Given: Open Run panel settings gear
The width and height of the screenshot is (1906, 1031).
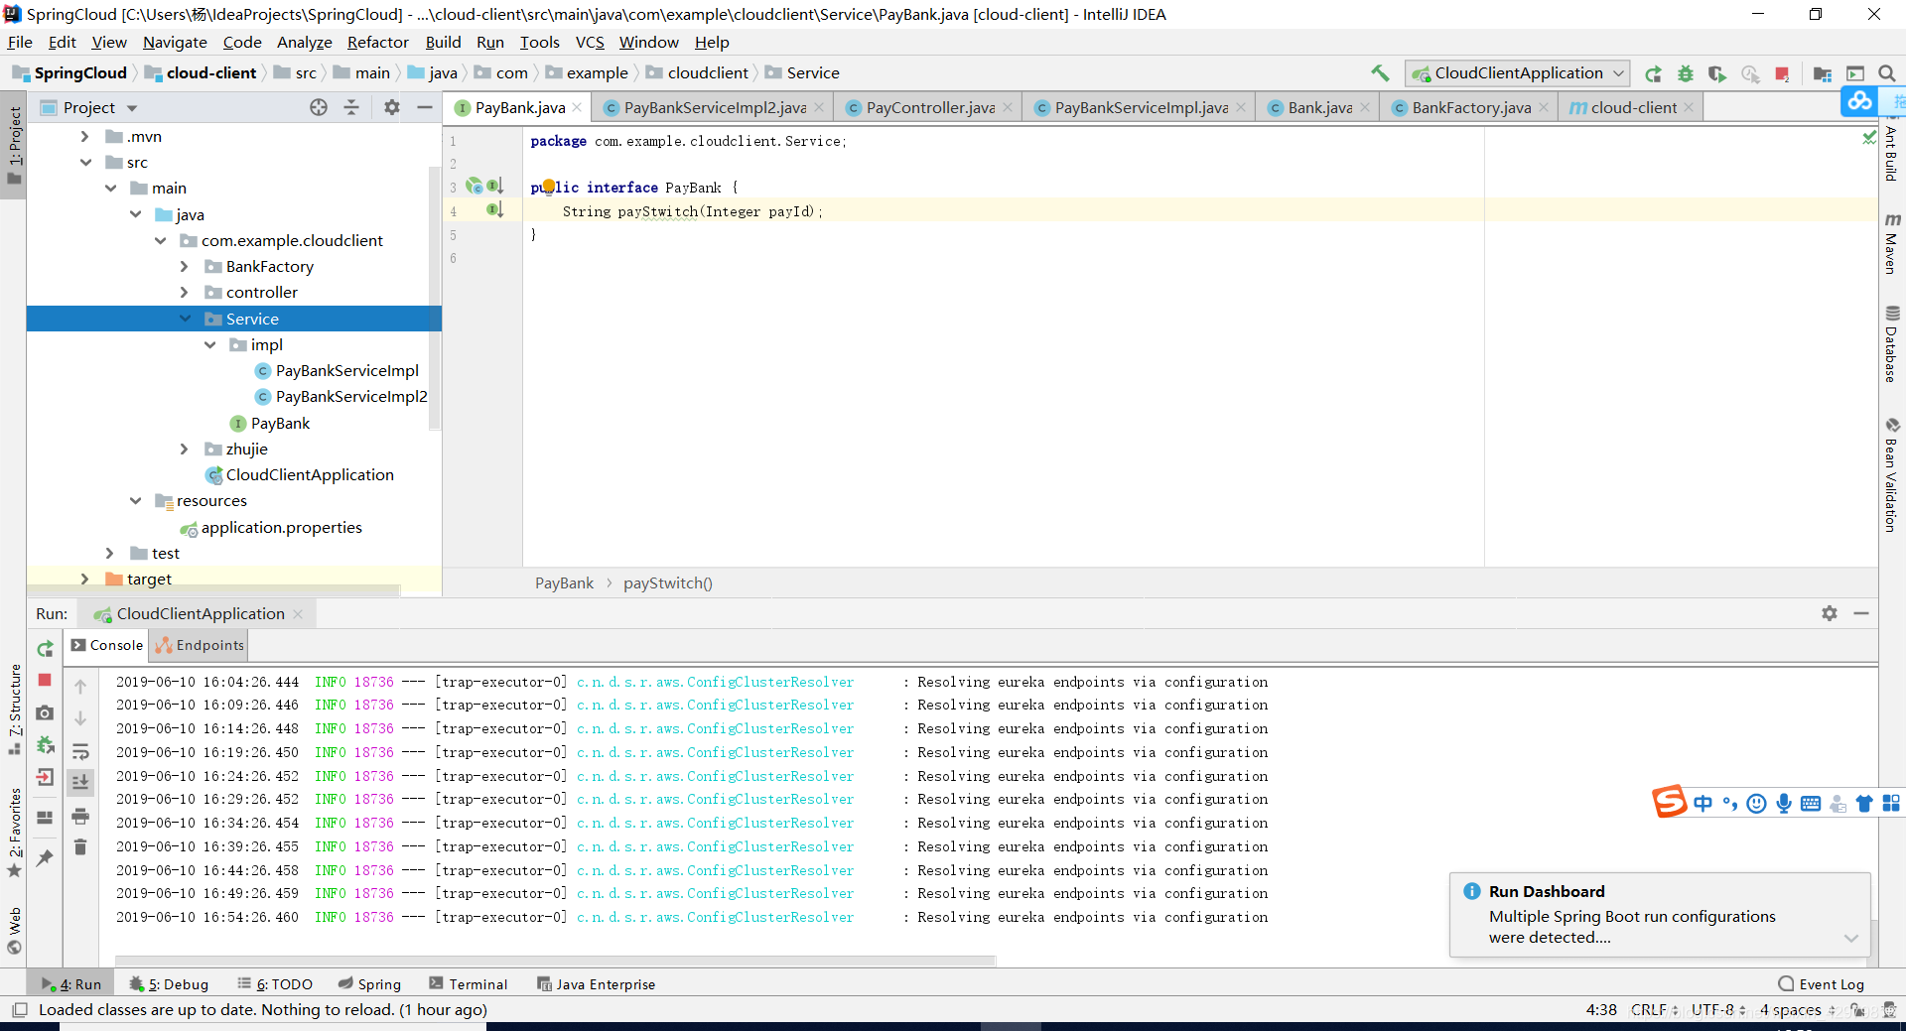Looking at the screenshot, I should click(1830, 613).
